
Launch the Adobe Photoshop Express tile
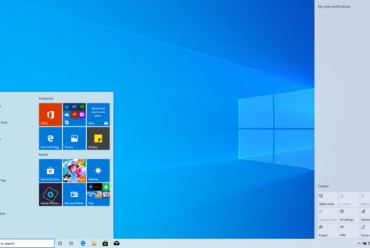(50, 194)
